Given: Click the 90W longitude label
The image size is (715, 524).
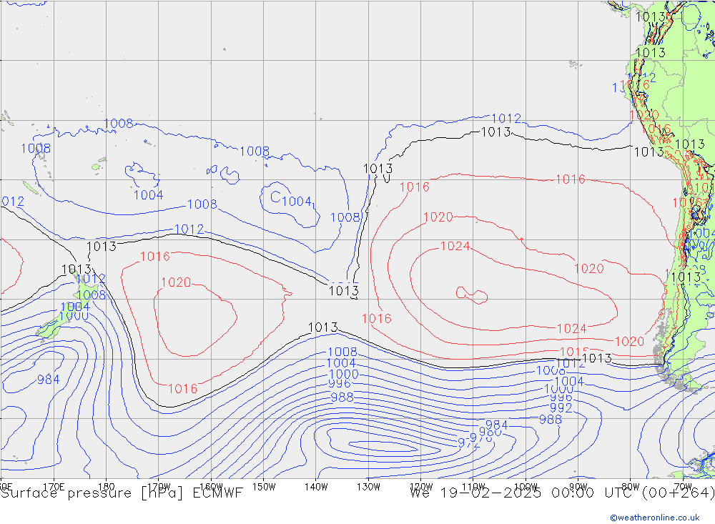Looking at the screenshot, I should coord(578,487).
